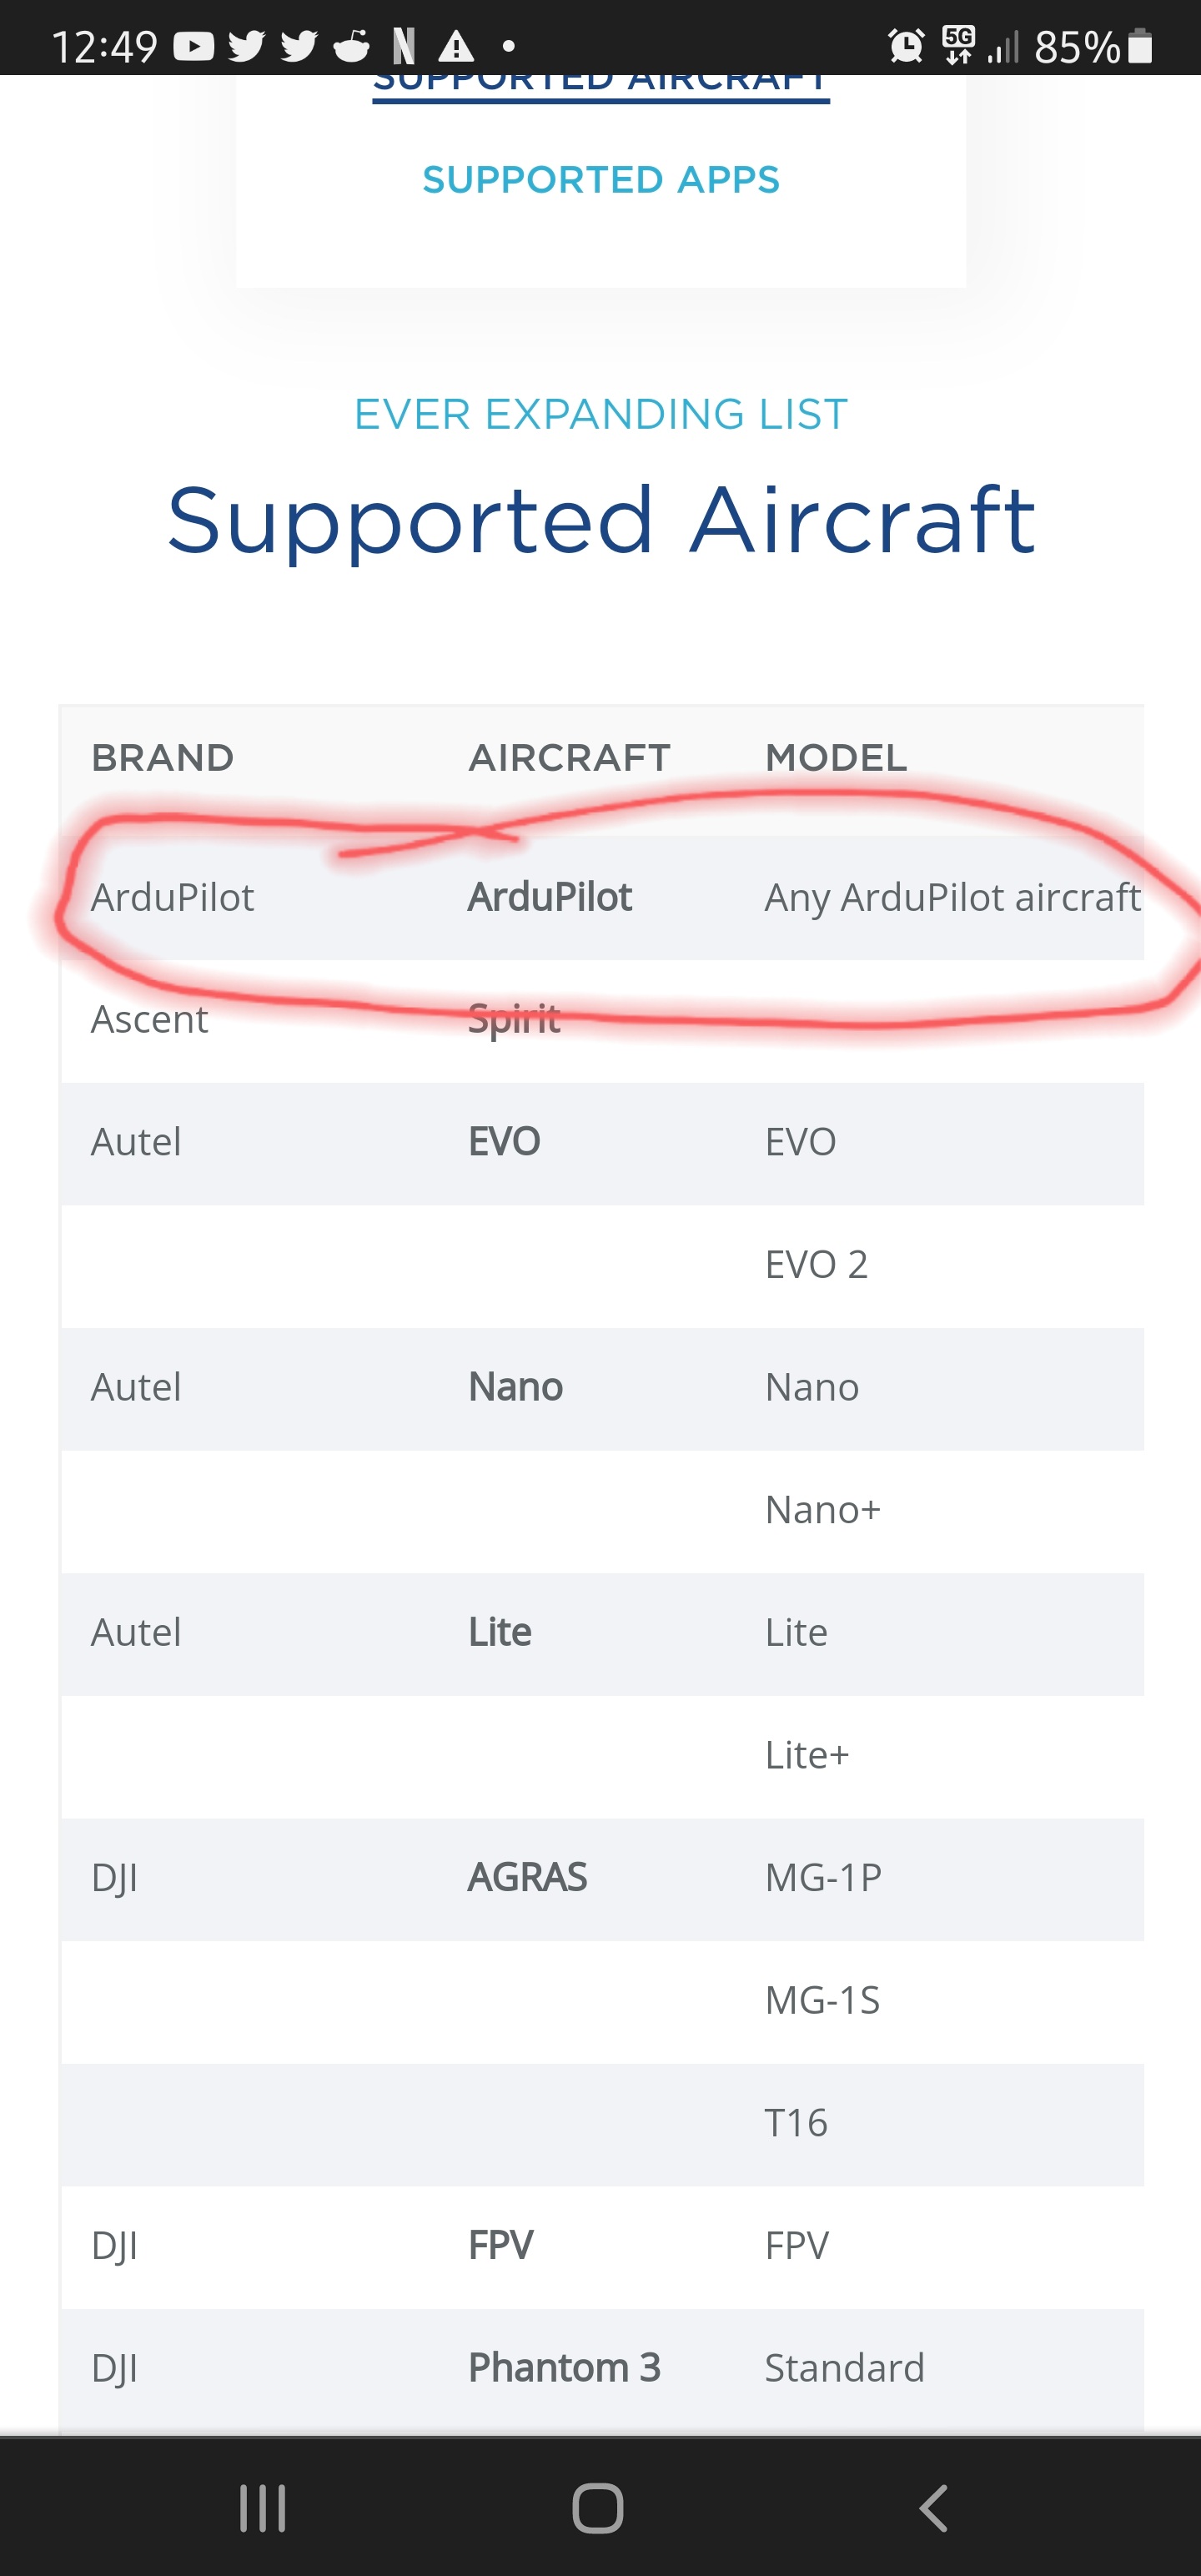
Task: Go back using the navigation arrow
Action: point(933,2508)
